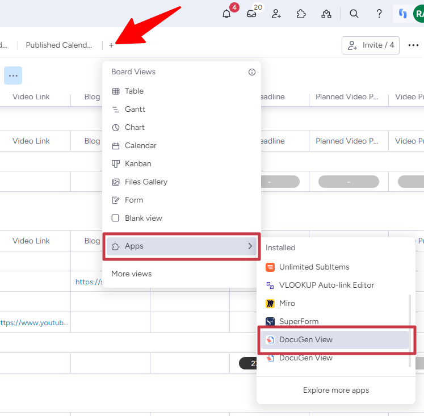The width and height of the screenshot is (424, 416).
Task: Choose VLOOKUP Auto-link Editor app
Action: point(334,285)
